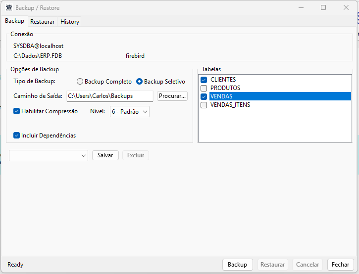Close the window with the X icon
This screenshot has height=274, width=359.
pos(346,7)
